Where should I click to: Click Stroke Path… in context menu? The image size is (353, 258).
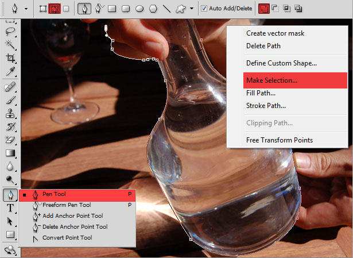266,106
